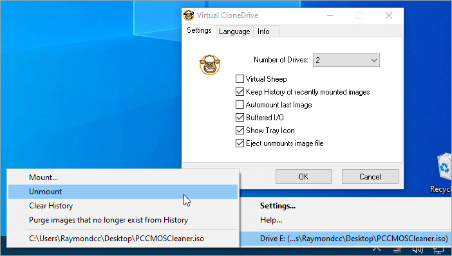The width and height of the screenshot is (452, 256).
Task: Click the OK button
Action: click(x=303, y=176)
